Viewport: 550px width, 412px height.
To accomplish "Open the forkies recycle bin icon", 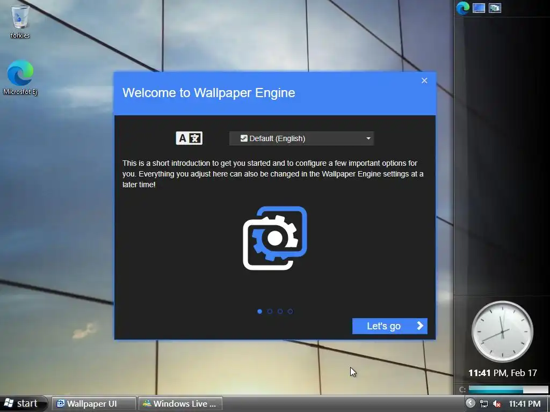I will [x=20, y=21].
